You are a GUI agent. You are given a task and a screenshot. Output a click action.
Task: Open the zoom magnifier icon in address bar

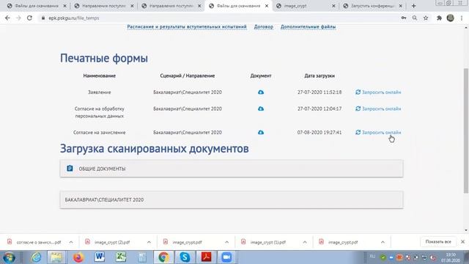pyautogui.click(x=415, y=18)
